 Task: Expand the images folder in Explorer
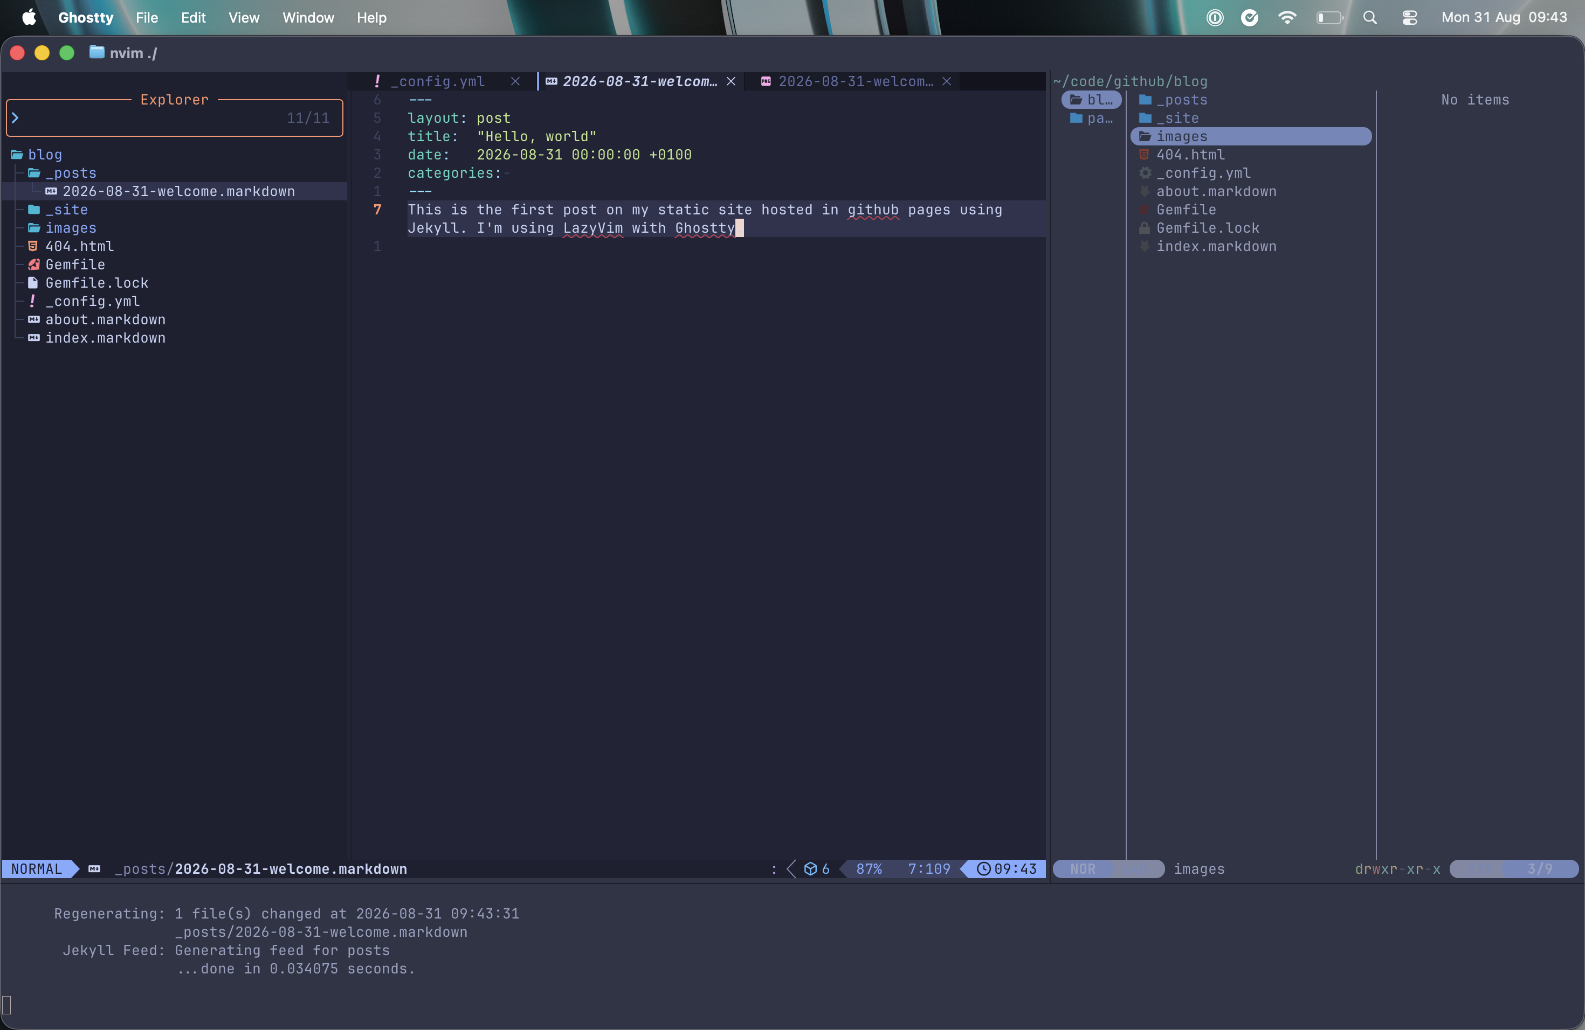pos(63,228)
